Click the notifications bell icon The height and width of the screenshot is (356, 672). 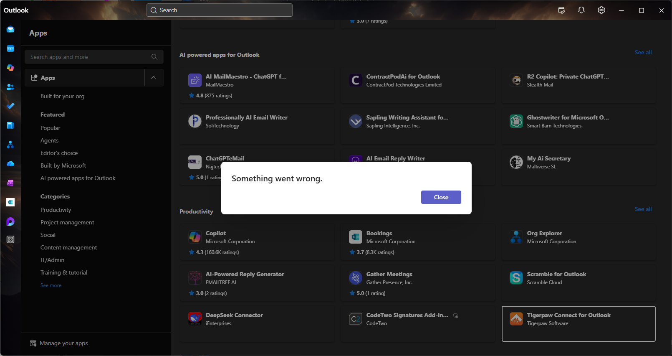click(581, 10)
